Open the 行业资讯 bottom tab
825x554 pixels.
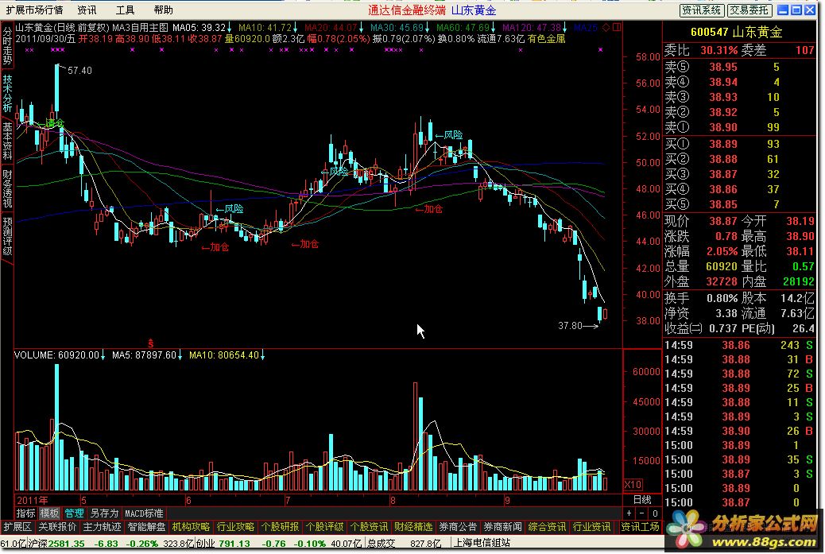point(591,527)
